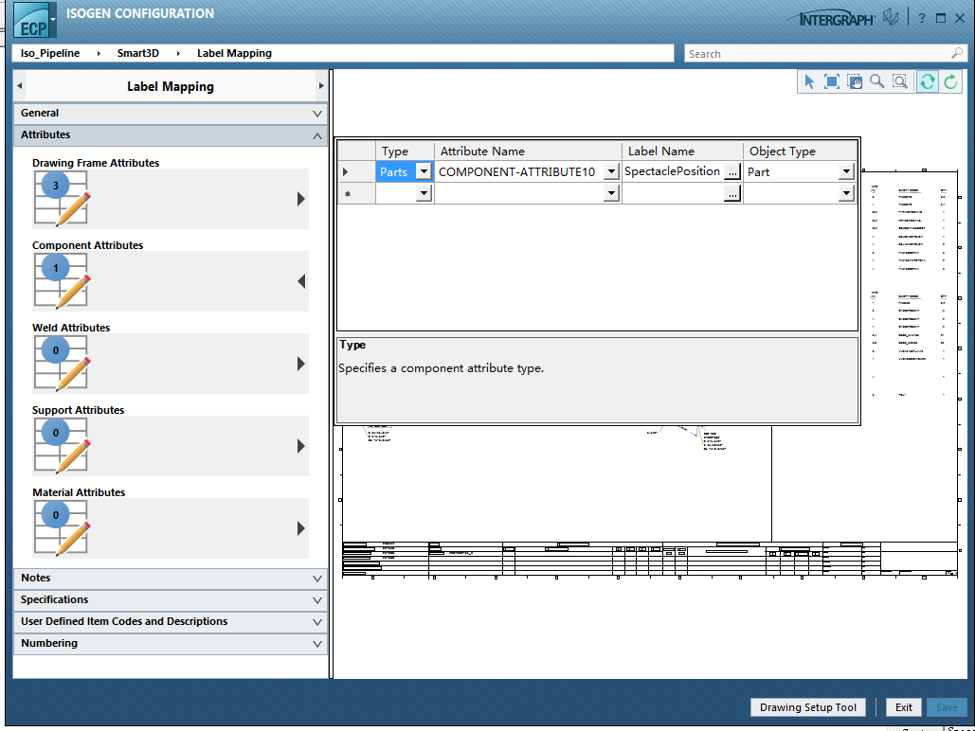Viewport: 975px width, 731px height.
Task: Open Type dropdown in new empty row
Action: (x=424, y=193)
